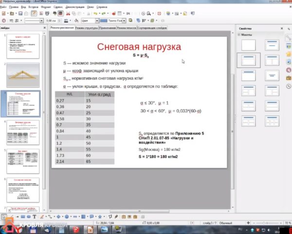
Task: Open the 'Формат' menu
Action: pyautogui.click(x=46, y=7)
